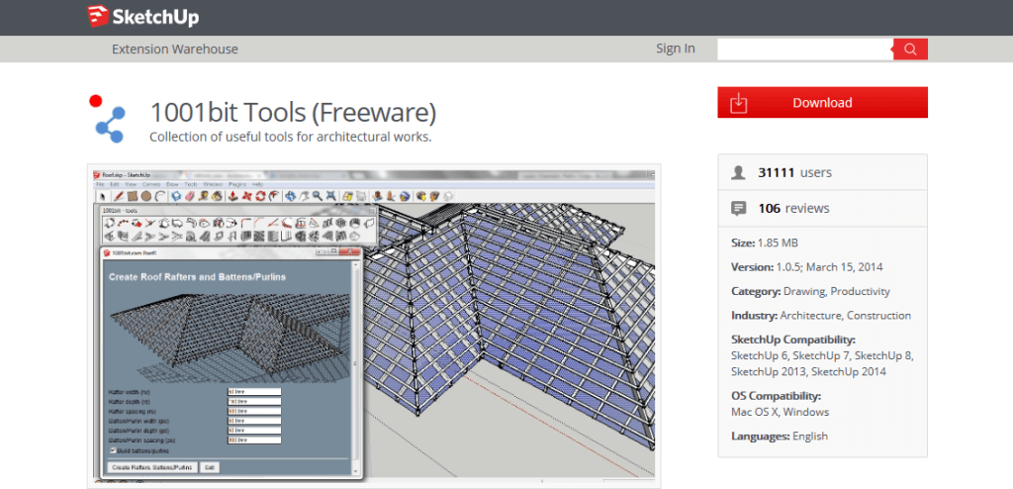
Task: Click the Size: 1.85 MB text
Action: click(765, 244)
